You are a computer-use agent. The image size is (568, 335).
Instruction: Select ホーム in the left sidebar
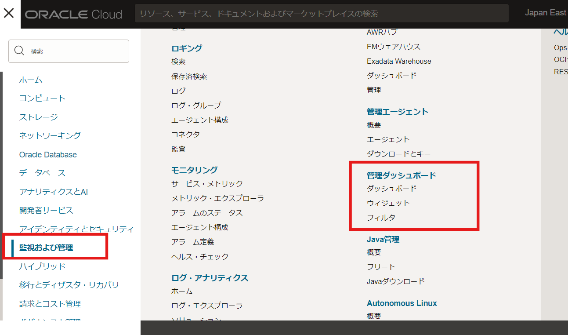[x=31, y=80]
